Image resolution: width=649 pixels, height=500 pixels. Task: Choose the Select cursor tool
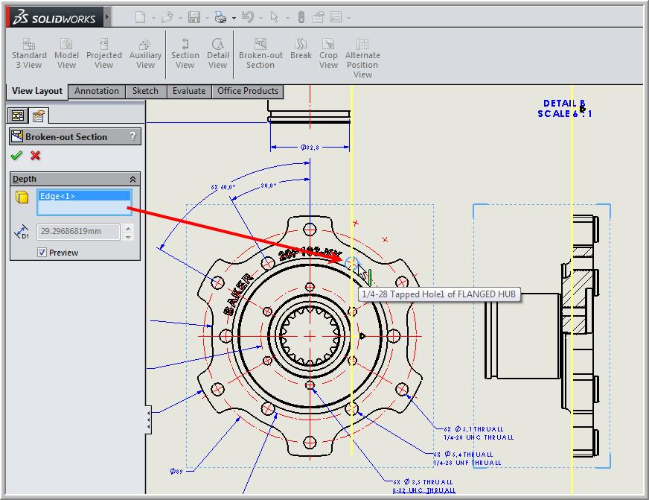(x=274, y=17)
